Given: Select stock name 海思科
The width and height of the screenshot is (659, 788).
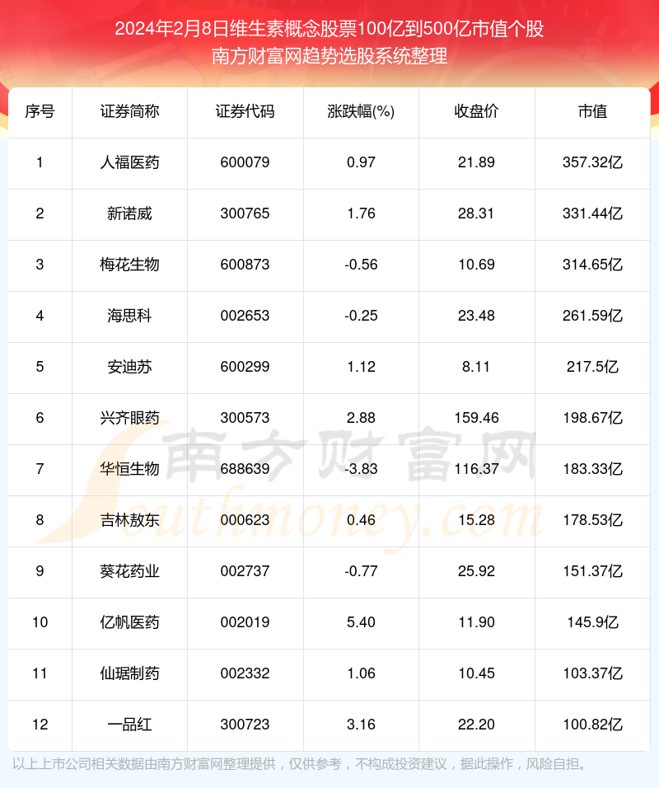Looking at the screenshot, I should (129, 316).
